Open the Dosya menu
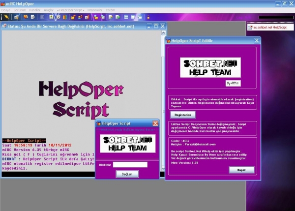Image resolution: width=295 pixels, height=211 pixels. pos(5,10)
